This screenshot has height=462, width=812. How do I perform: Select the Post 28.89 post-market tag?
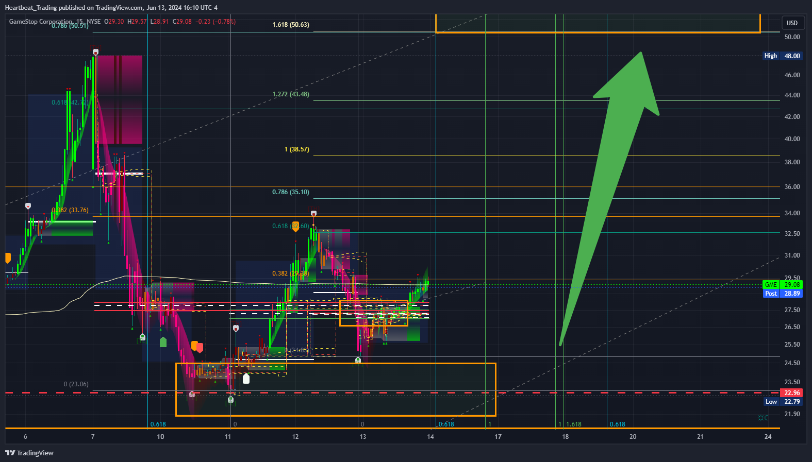pyautogui.click(x=783, y=293)
